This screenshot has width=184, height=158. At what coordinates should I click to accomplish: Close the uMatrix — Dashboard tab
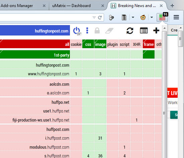pos(103,6)
